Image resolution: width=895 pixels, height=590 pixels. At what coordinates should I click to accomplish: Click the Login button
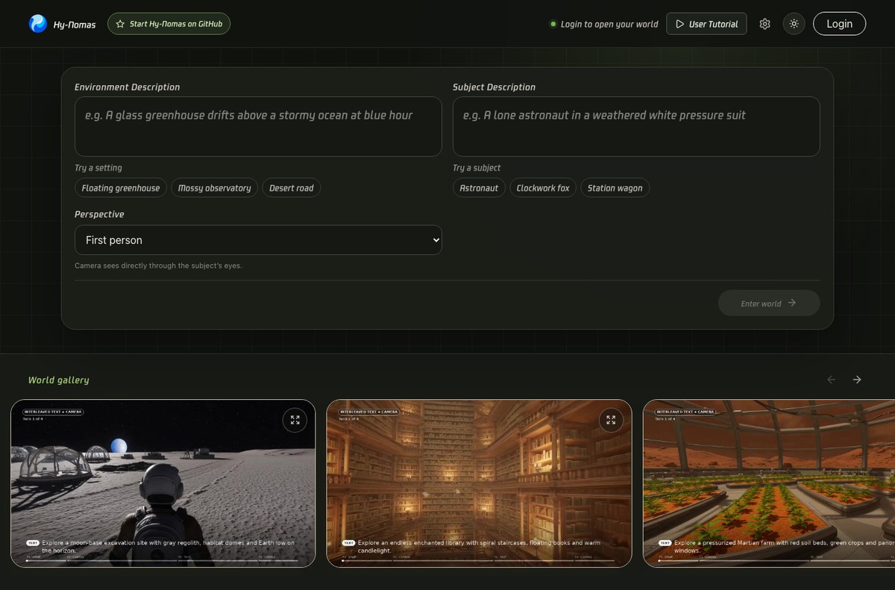pyautogui.click(x=839, y=24)
